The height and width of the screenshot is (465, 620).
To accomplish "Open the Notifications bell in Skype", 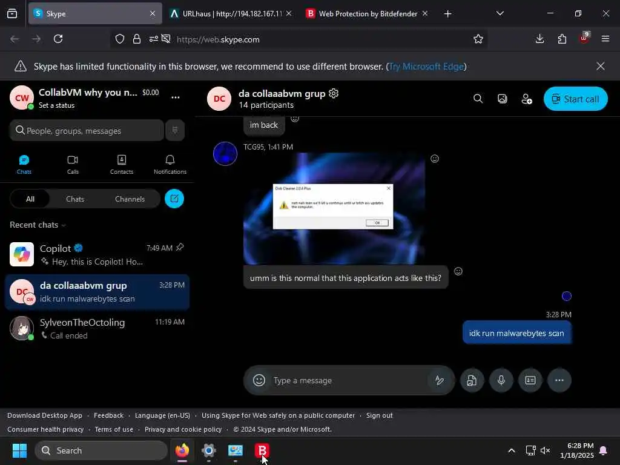I will (x=170, y=165).
